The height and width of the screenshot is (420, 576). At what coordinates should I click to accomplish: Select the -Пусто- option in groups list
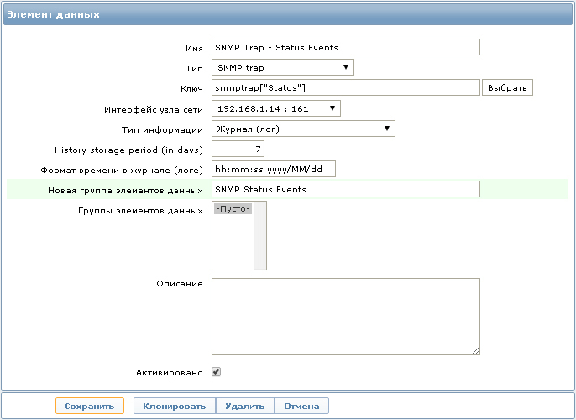pos(233,208)
